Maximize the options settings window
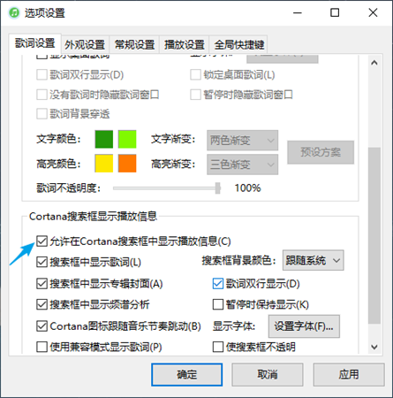The height and width of the screenshot is (398, 393). click(x=335, y=12)
